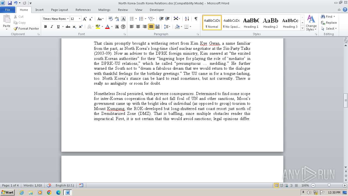Toggle Print Layout view in status bar
The height and width of the screenshot is (196, 348).
[276, 185]
